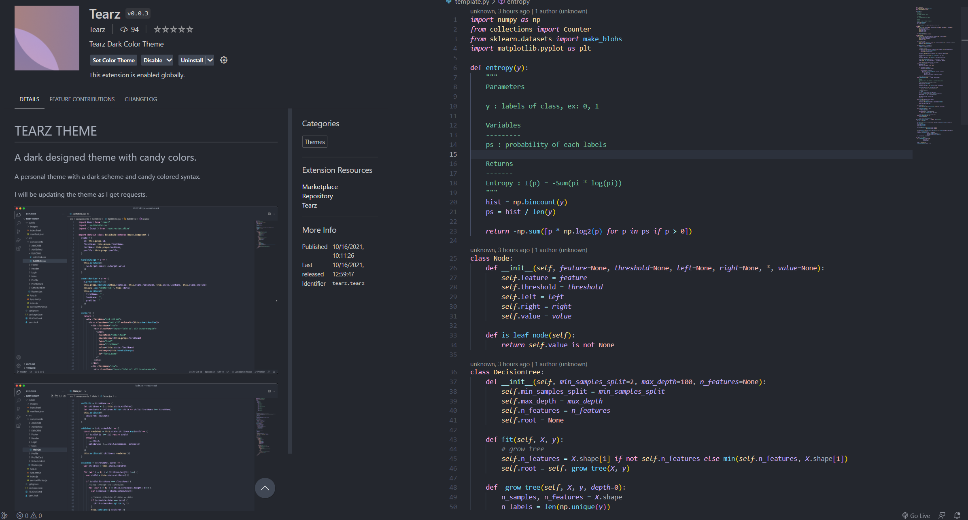Open the Marketplace resource link
This screenshot has height=520, width=968.
coord(320,187)
